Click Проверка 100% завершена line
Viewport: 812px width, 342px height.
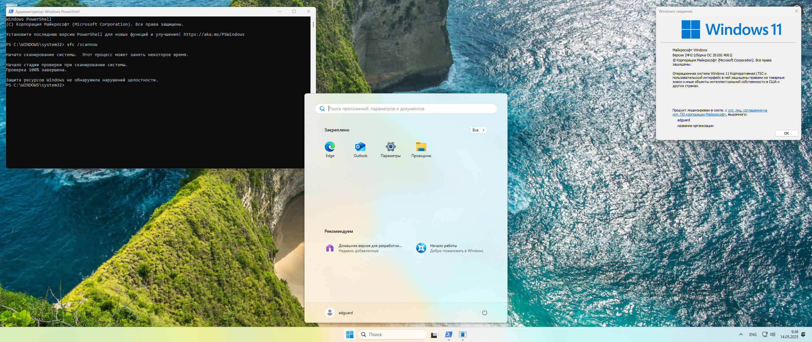pyautogui.click(x=36, y=70)
